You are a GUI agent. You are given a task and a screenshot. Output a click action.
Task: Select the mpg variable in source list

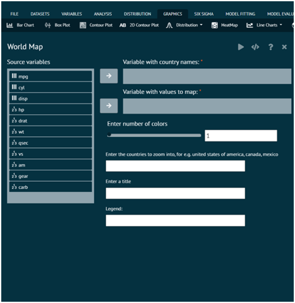click(x=51, y=76)
